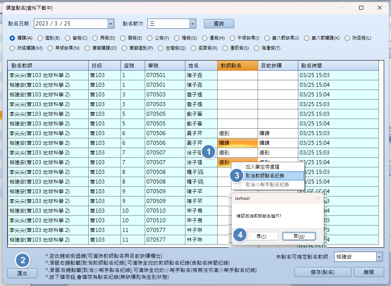Click the 匯出 export button

(x=23, y=273)
